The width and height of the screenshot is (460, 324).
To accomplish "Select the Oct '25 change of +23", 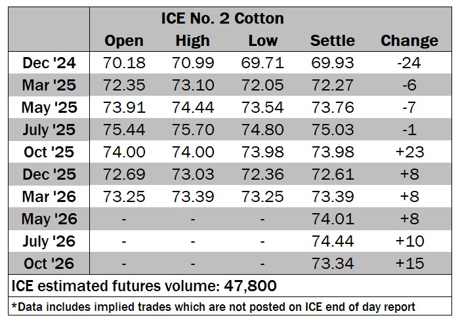I will 409,152.
